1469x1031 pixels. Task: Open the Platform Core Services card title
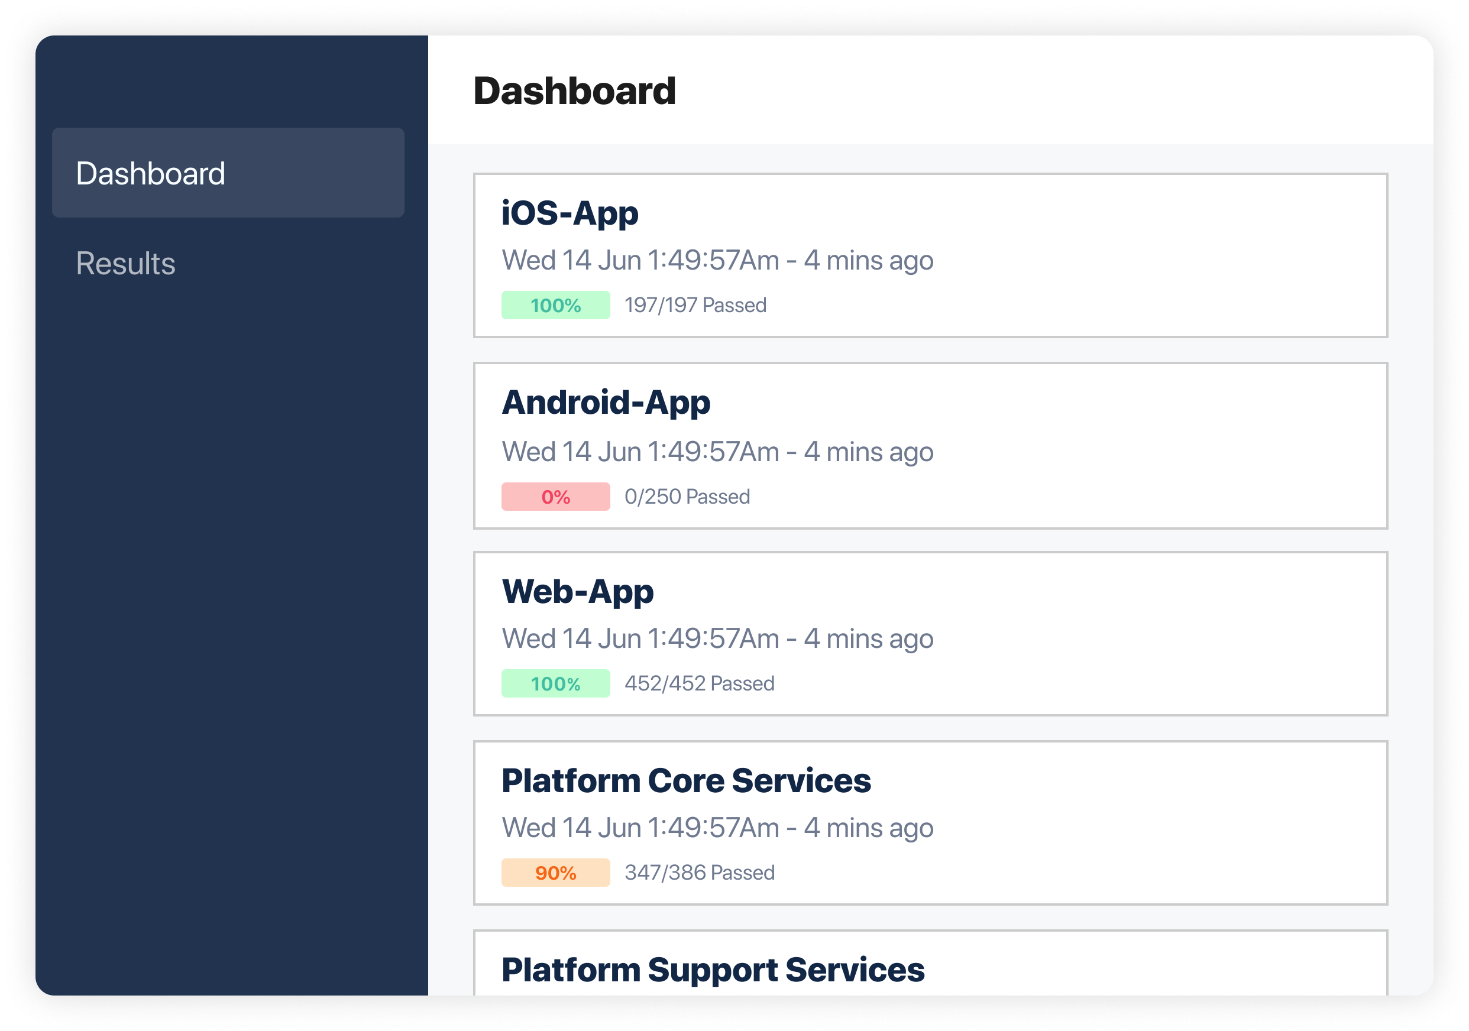686,780
